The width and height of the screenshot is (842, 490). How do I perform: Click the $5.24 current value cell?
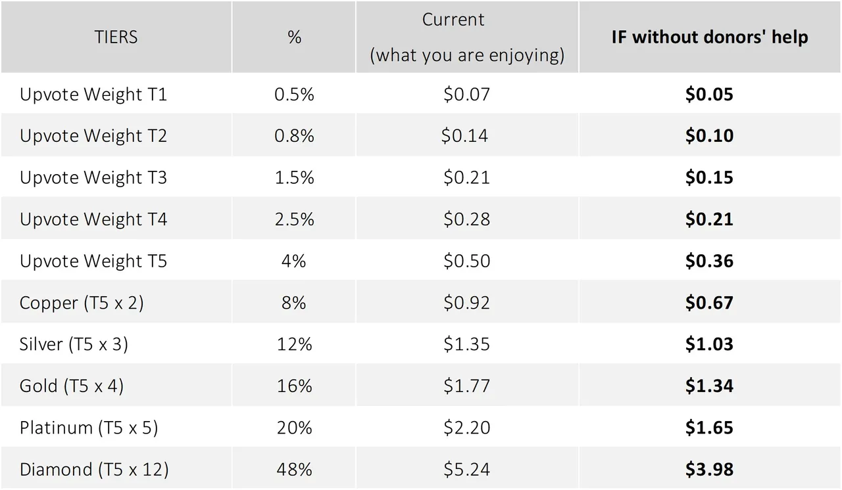[466, 470]
